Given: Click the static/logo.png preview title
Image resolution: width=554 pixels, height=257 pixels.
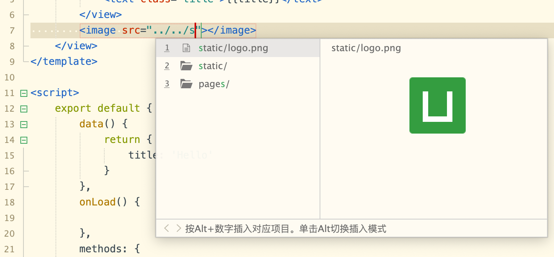Looking at the screenshot, I should pyautogui.click(x=366, y=48).
